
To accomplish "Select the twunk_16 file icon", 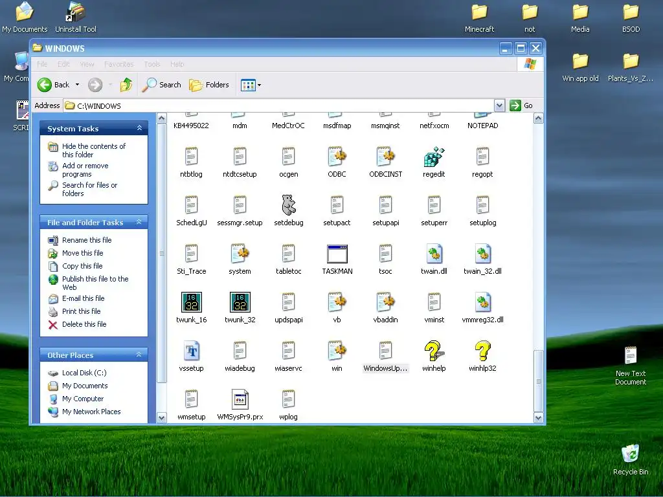I will pos(191,303).
